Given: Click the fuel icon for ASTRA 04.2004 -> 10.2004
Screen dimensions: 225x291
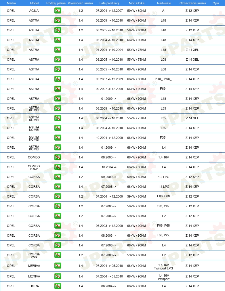Looking at the screenshot, I should 58,50.
